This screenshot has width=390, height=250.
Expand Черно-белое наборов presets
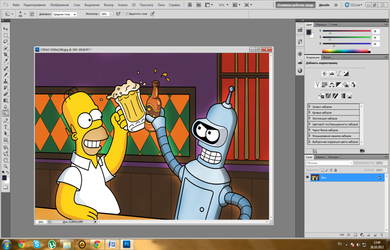coord(310,130)
